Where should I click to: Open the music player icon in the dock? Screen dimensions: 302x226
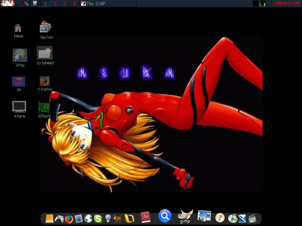coord(233,218)
